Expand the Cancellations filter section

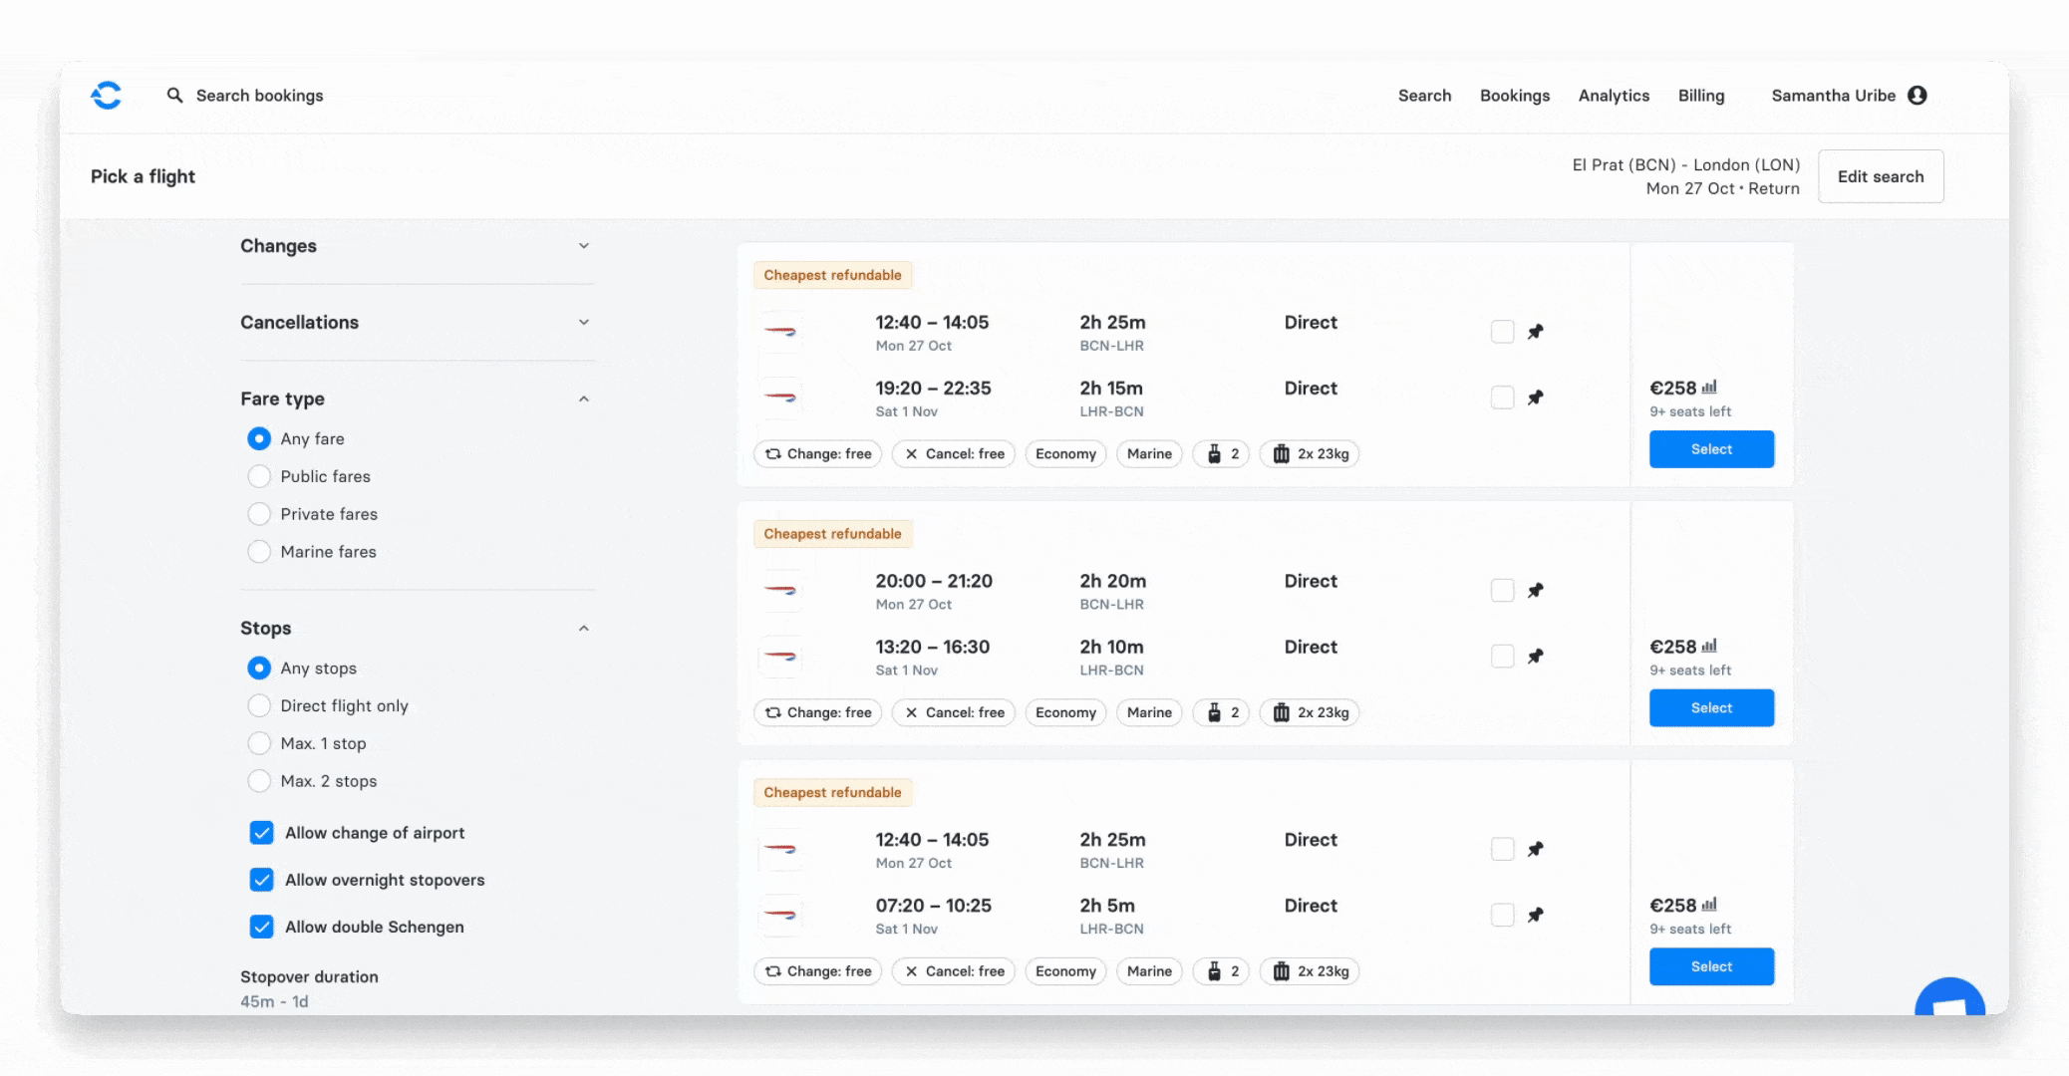(x=584, y=323)
